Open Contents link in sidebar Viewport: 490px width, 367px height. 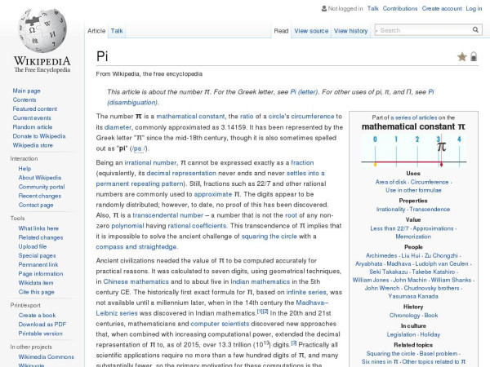click(x=24, y=99)
